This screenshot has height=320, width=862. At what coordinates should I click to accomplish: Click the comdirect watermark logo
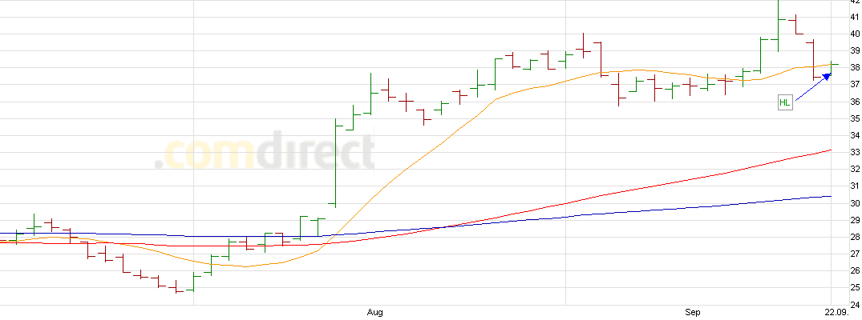coord(265,153)
